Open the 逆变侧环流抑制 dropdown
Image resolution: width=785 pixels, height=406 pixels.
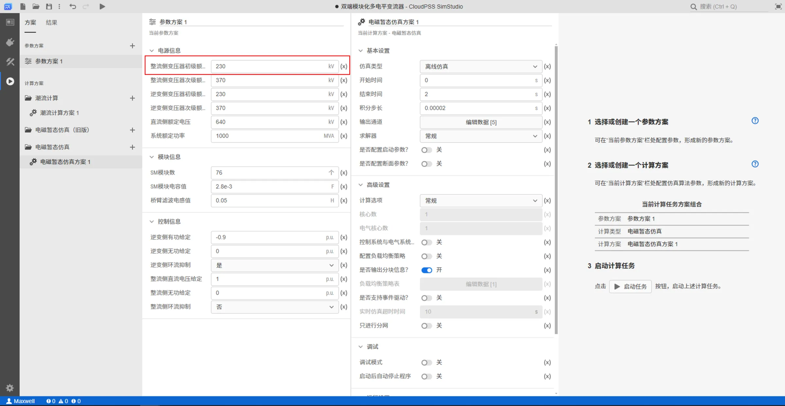(275, 265)
